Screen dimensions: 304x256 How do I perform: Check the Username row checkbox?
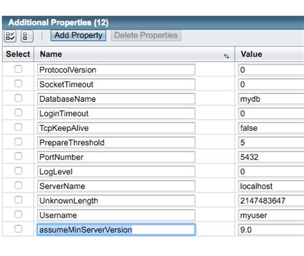coord(18,214)
